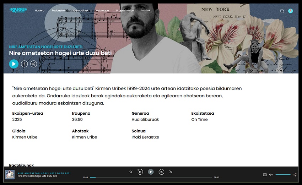Screen dimensions: 302x185
Task: Click the elapsed time 01:46 label
Action: (86, 177)
